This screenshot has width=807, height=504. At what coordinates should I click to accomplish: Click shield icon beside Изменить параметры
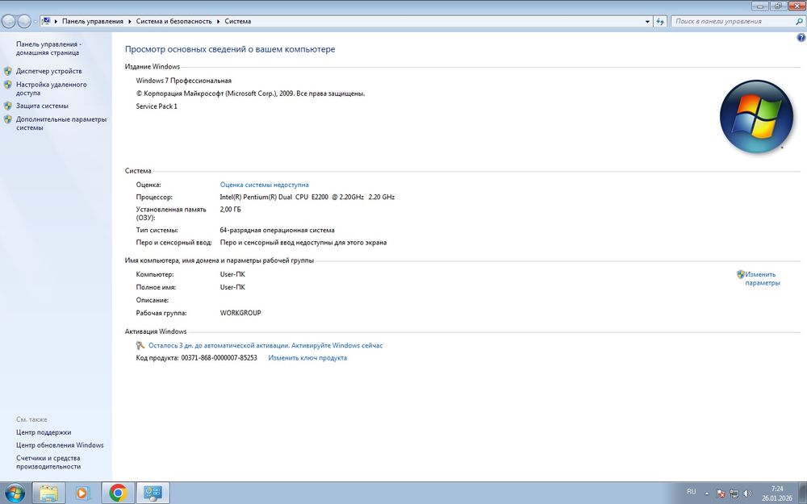click(741, 275)
